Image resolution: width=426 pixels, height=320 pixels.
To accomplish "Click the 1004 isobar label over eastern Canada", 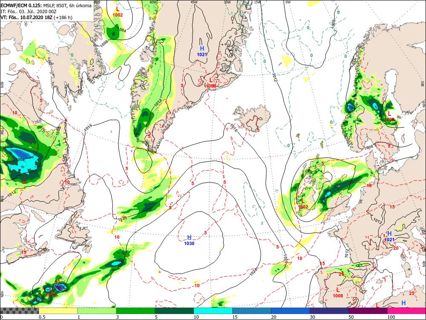I will coord(20,160).
